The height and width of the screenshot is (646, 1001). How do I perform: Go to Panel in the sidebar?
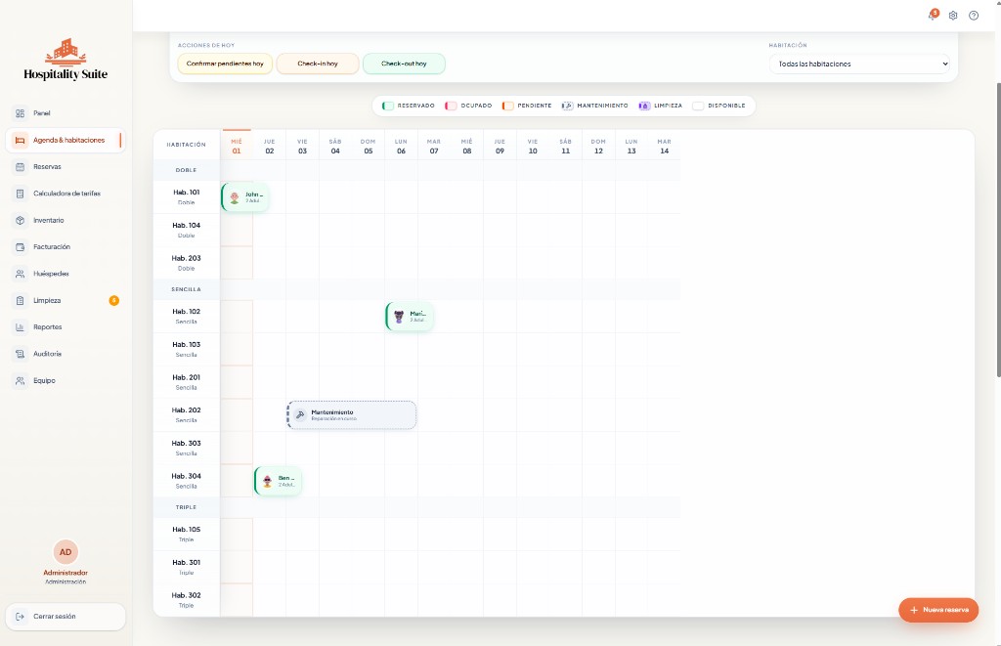[65, 113]
